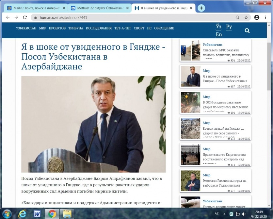Open the Chrome profile avatar icon
The image size is (273, 219).
[x=257, y=17]
